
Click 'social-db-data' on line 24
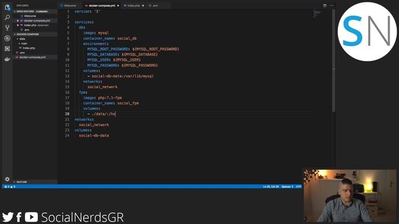[94, 136]
